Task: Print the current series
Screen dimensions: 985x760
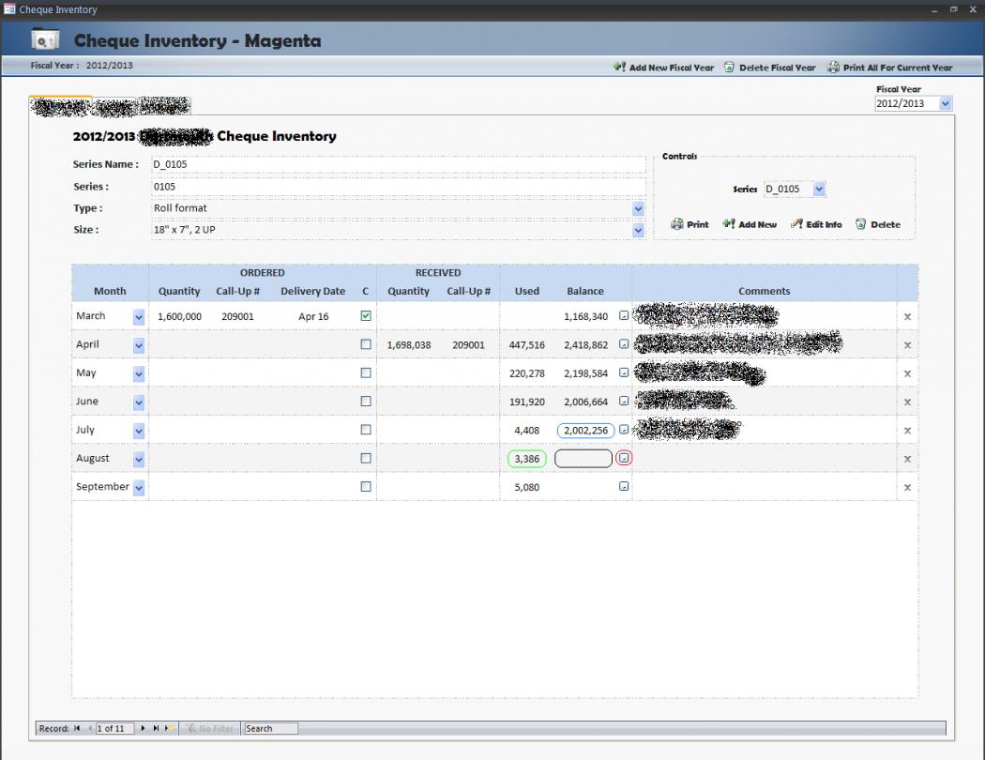Action: click(x=689, y=224)
